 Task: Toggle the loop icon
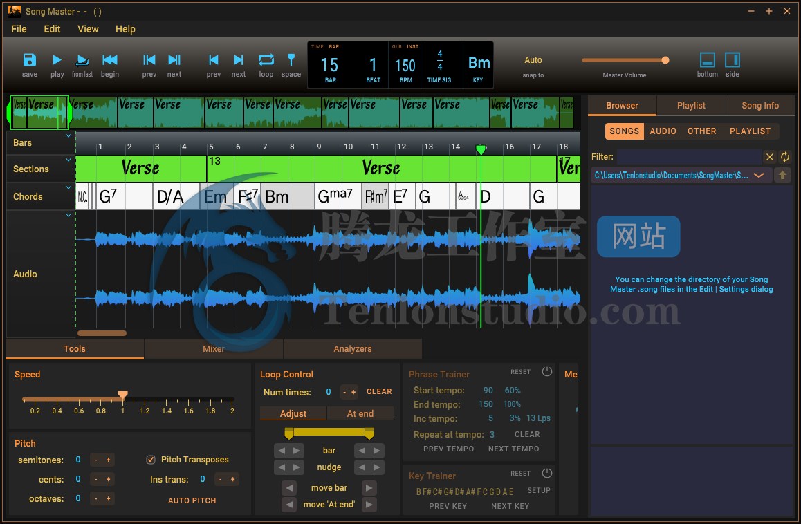pos(266,60)
